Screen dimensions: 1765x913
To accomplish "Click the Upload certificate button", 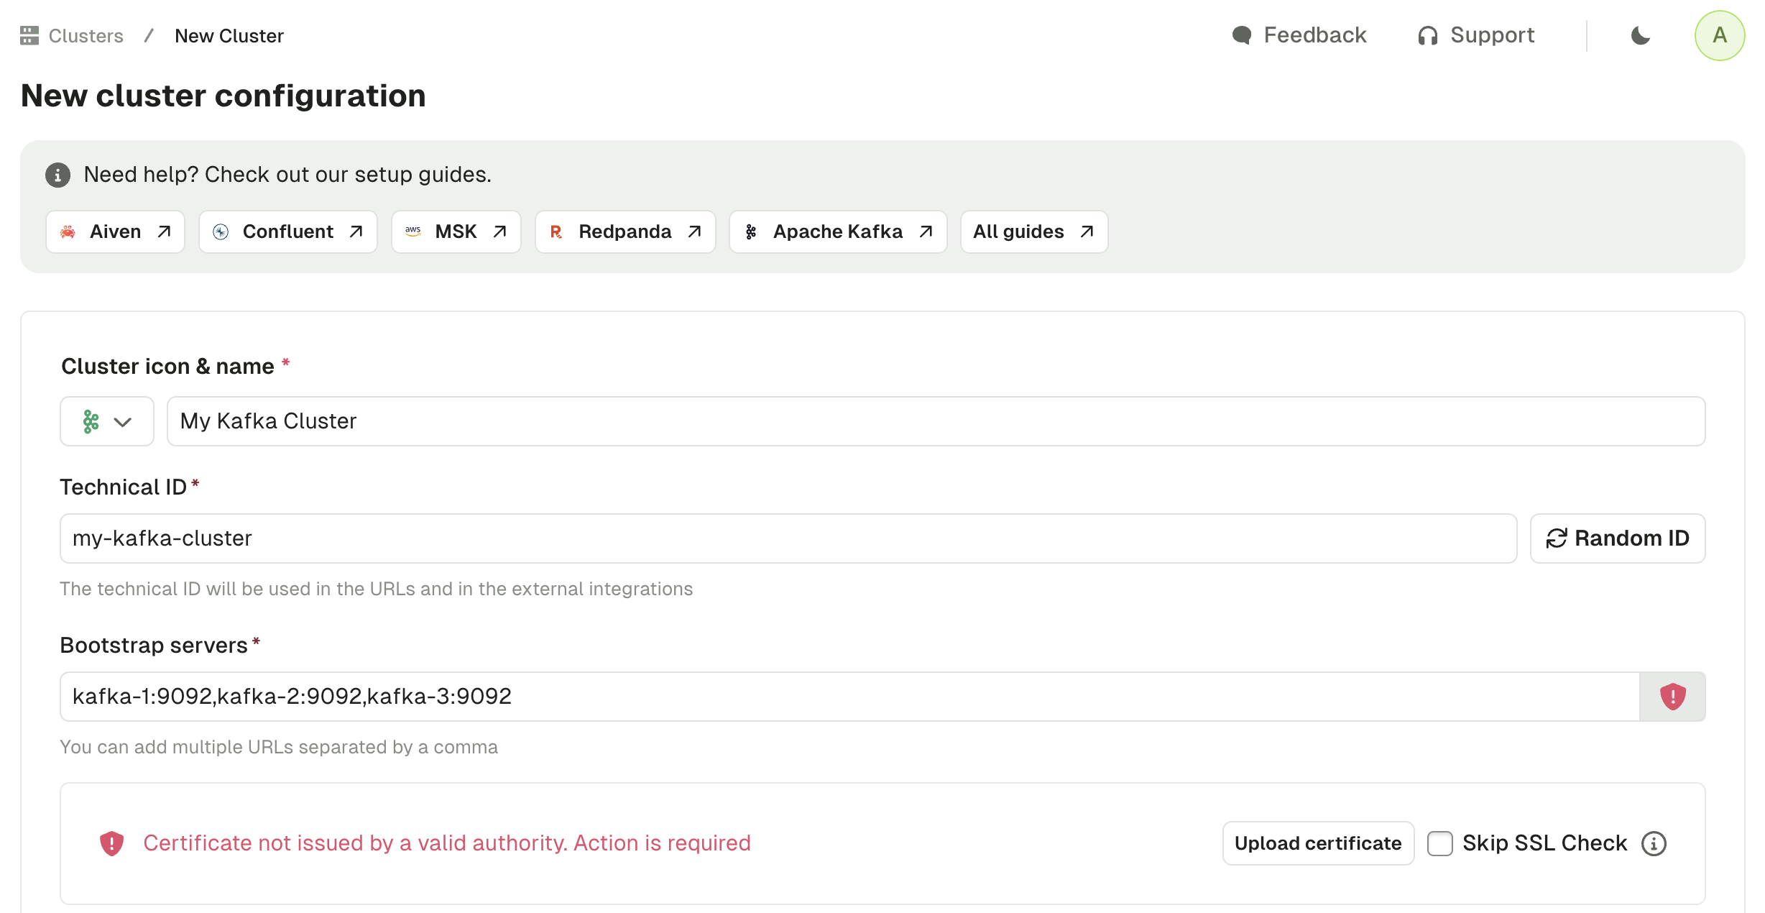I will point(1318,843).
